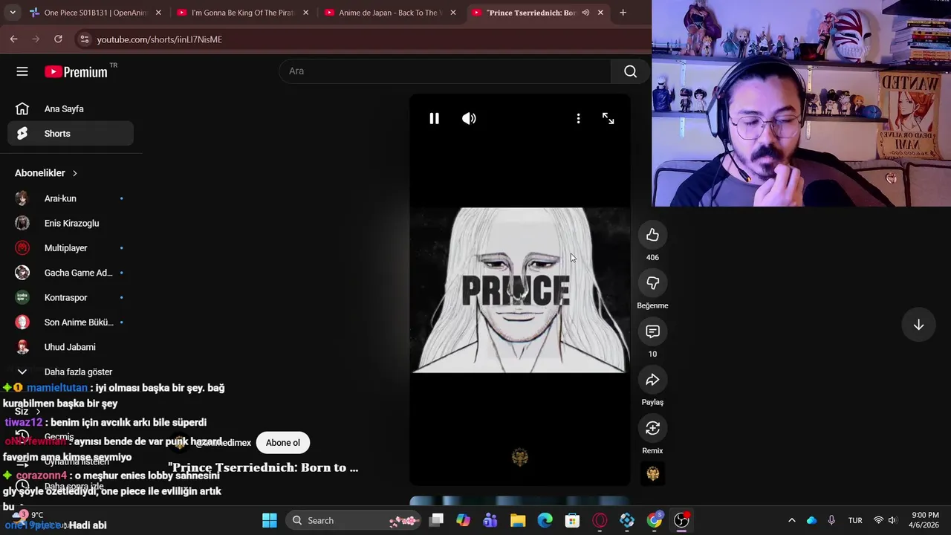Screen dimensions: 951x535
Task: Dislike the short with Beğenme button
Action: point(652,283)
